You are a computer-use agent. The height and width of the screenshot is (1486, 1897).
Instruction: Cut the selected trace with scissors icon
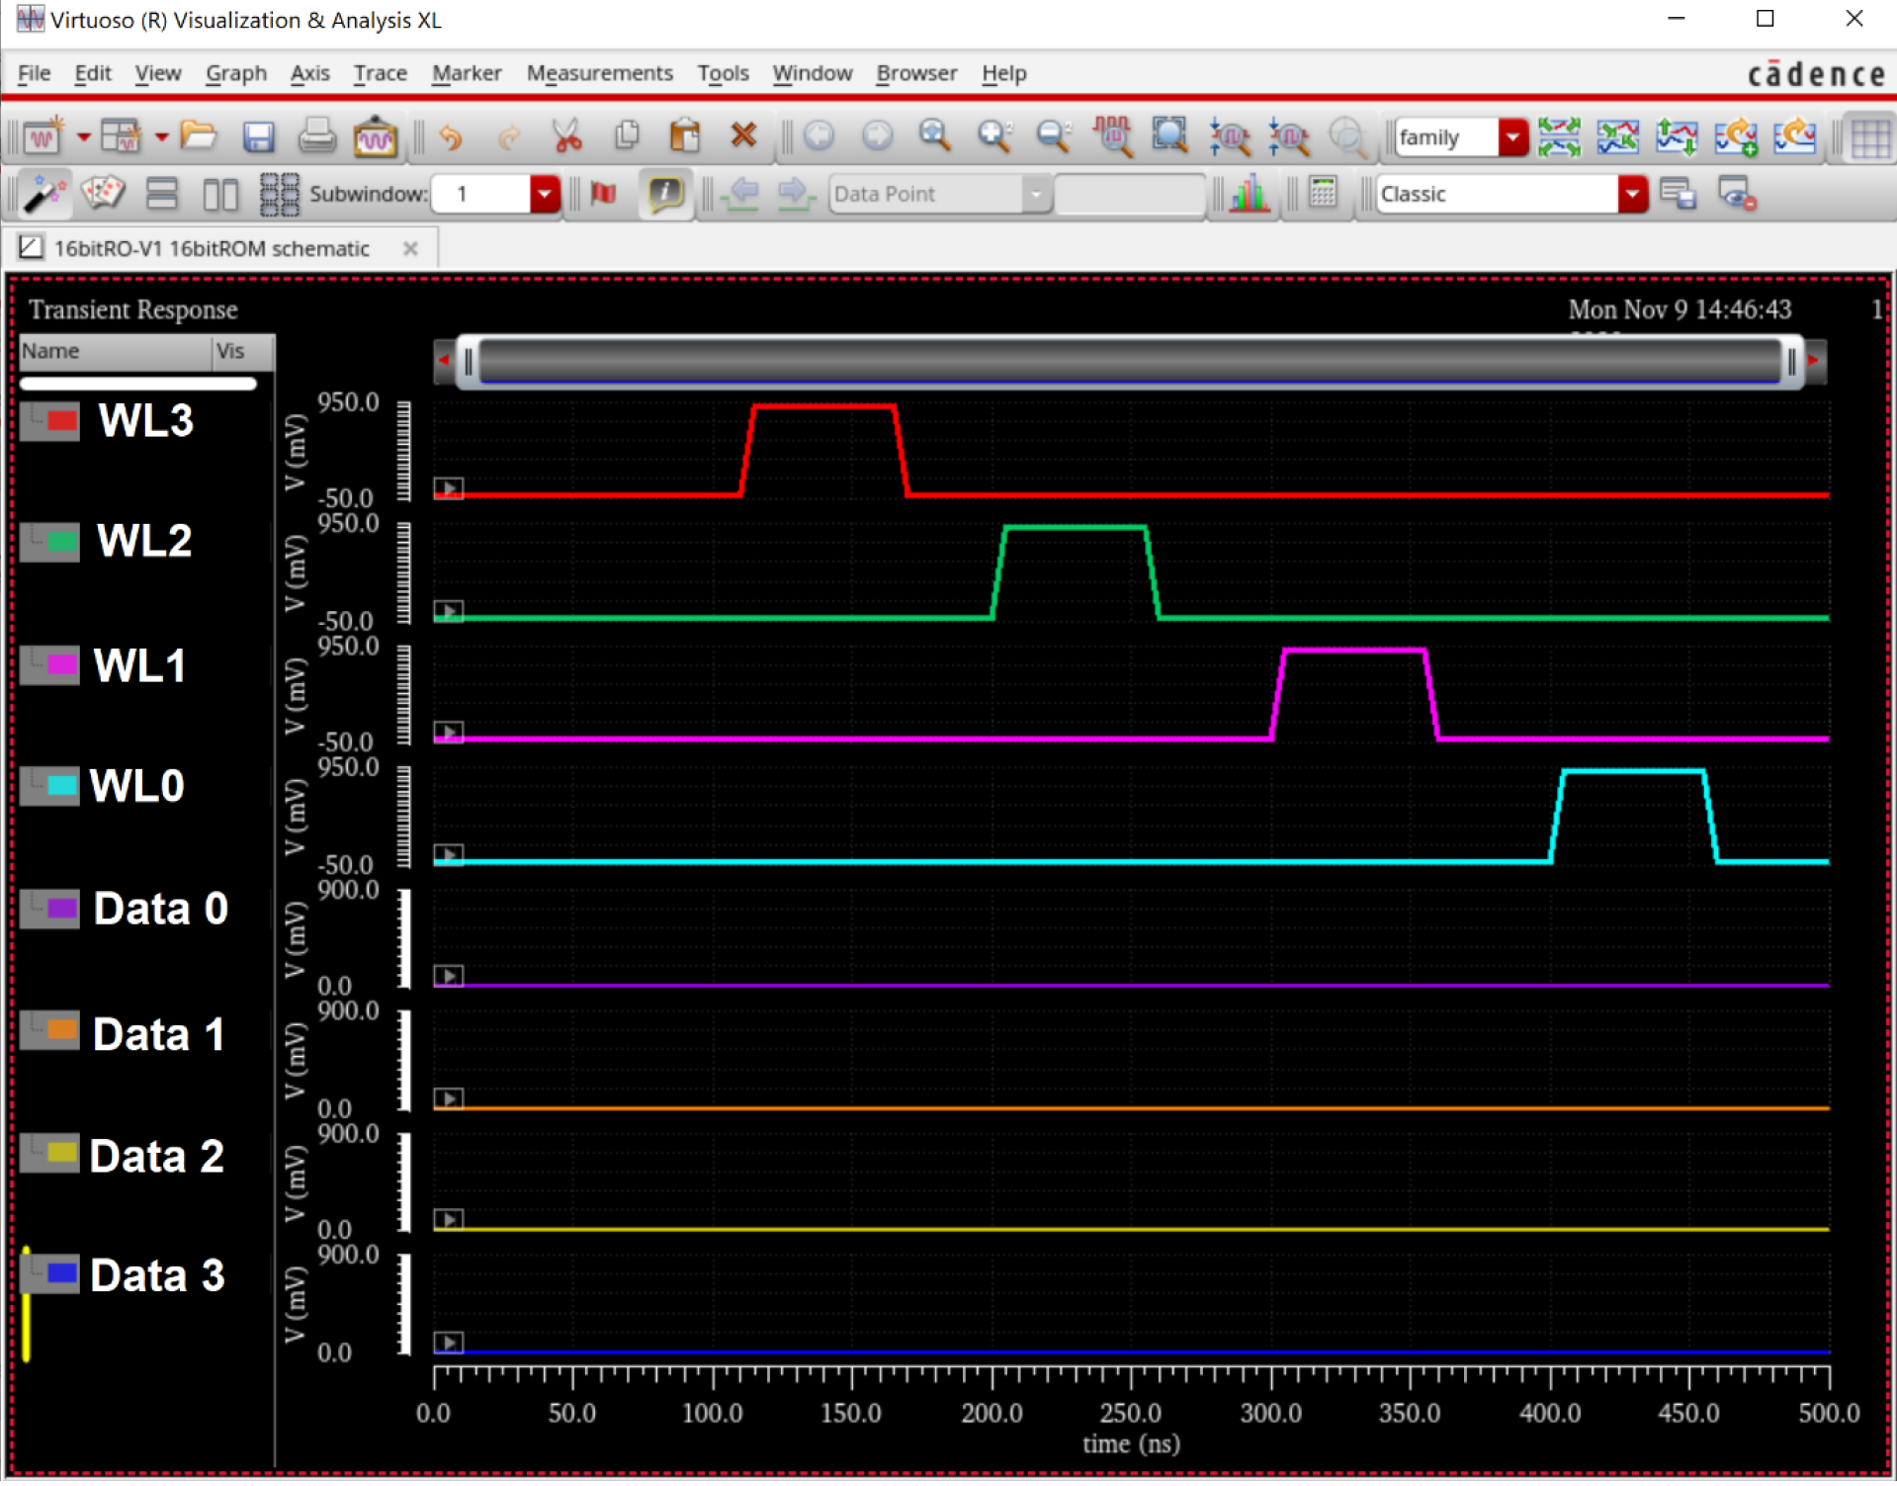pos(567,135)
